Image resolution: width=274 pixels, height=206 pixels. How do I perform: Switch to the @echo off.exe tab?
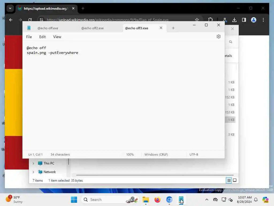(48, 28)
